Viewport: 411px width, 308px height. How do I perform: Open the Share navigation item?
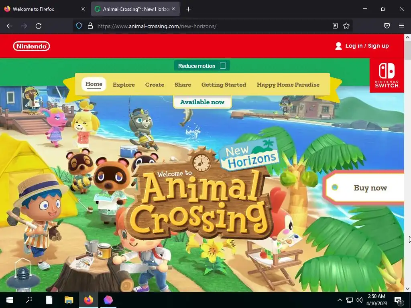click(x=183, y=85)
